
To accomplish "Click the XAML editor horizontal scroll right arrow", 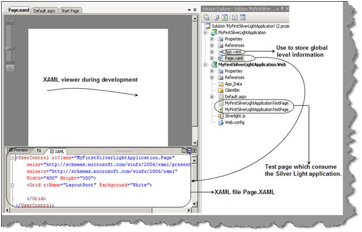I will tap(189, 210).
